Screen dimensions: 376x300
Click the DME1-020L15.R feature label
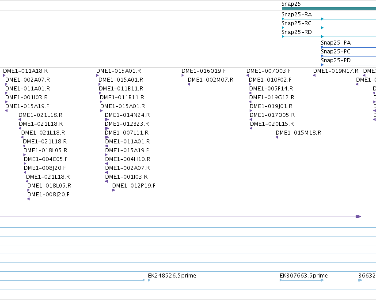pos(272,124)
